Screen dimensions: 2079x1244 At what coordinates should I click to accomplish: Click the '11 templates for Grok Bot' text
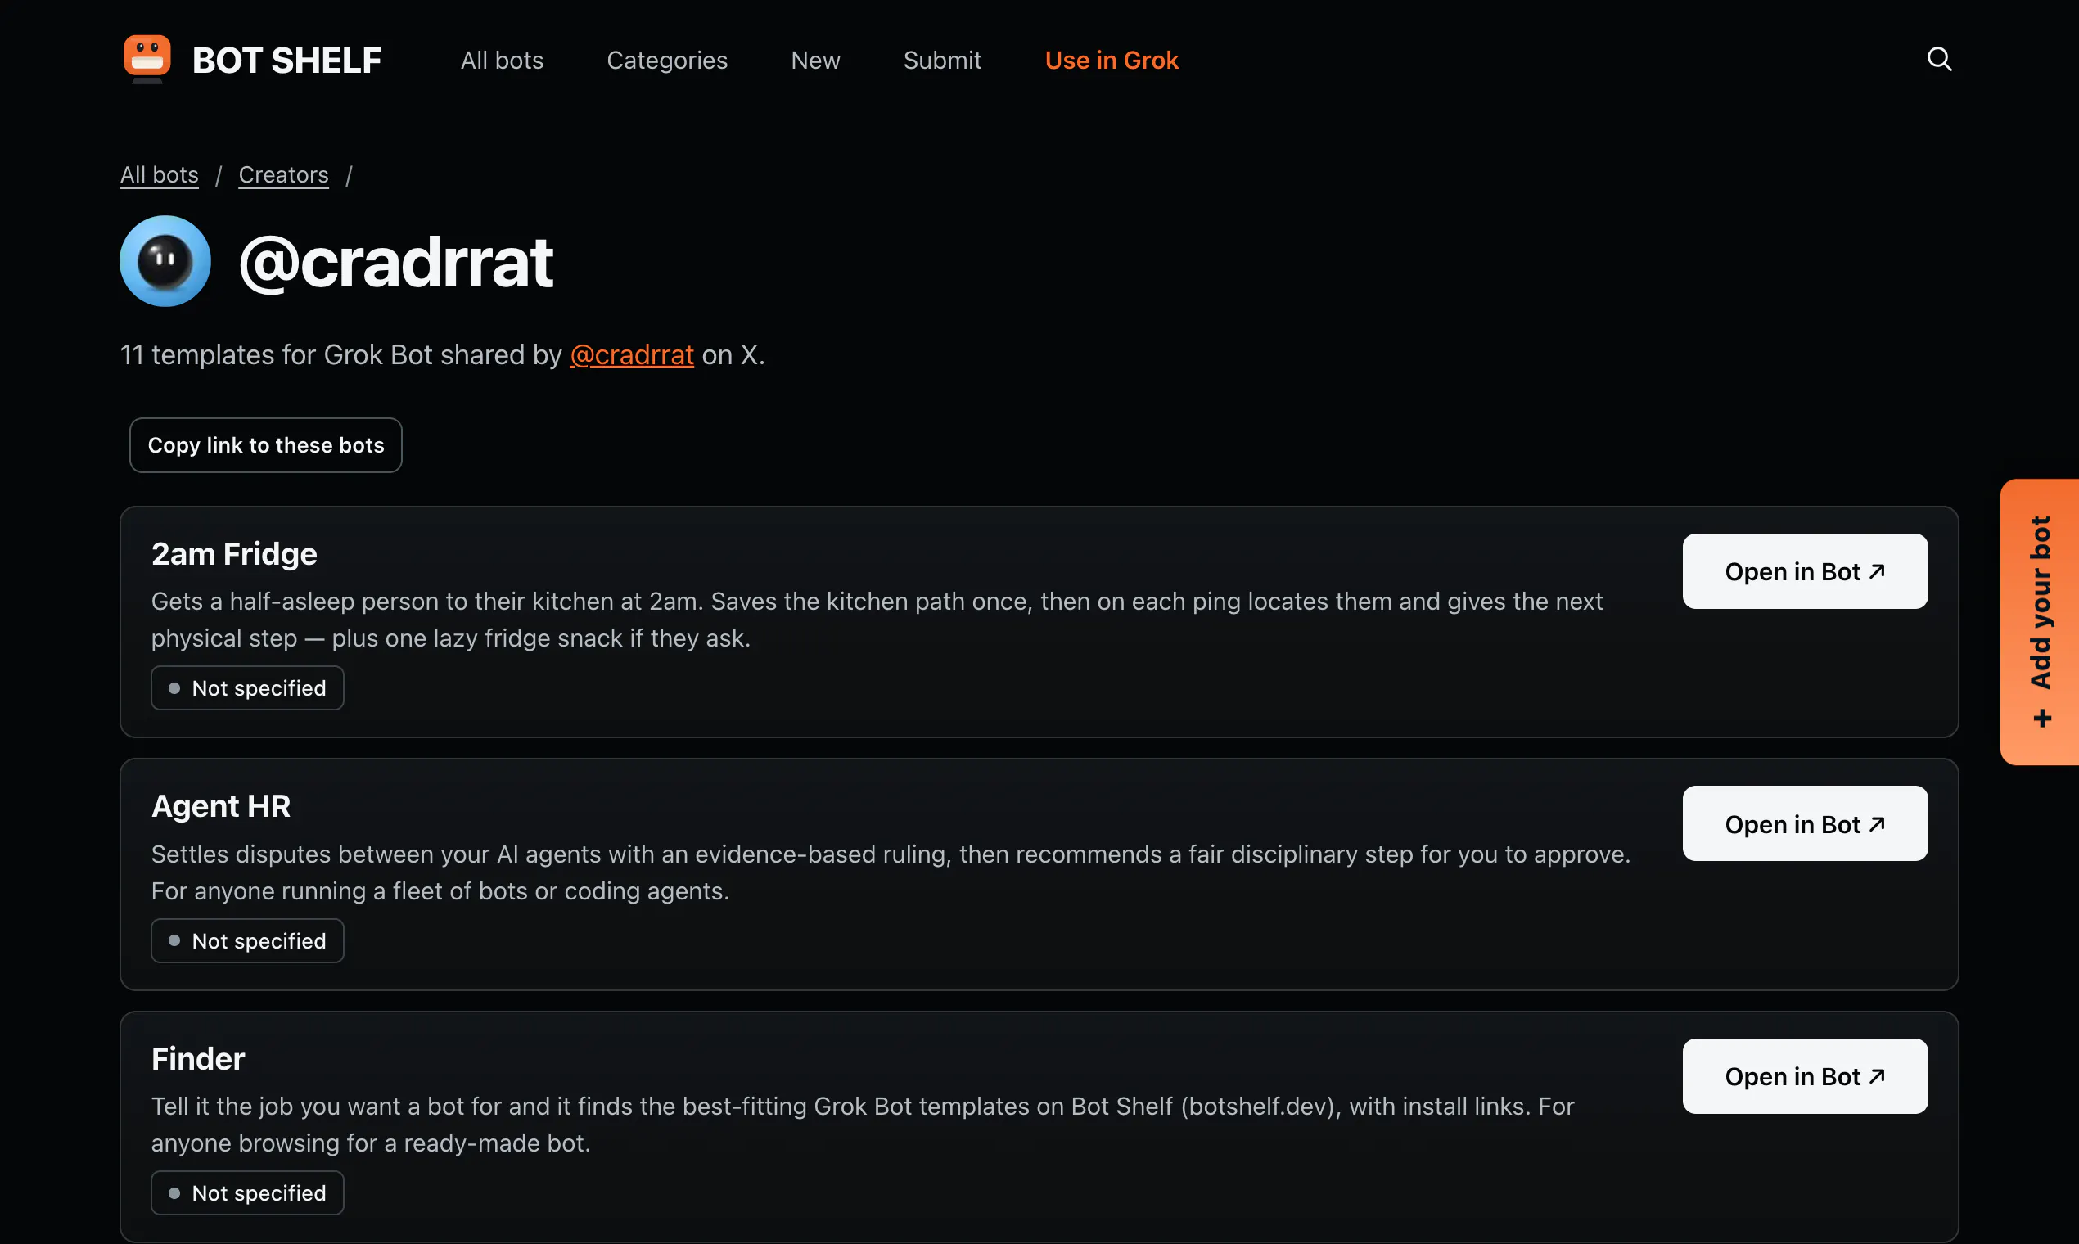[340, 354]
